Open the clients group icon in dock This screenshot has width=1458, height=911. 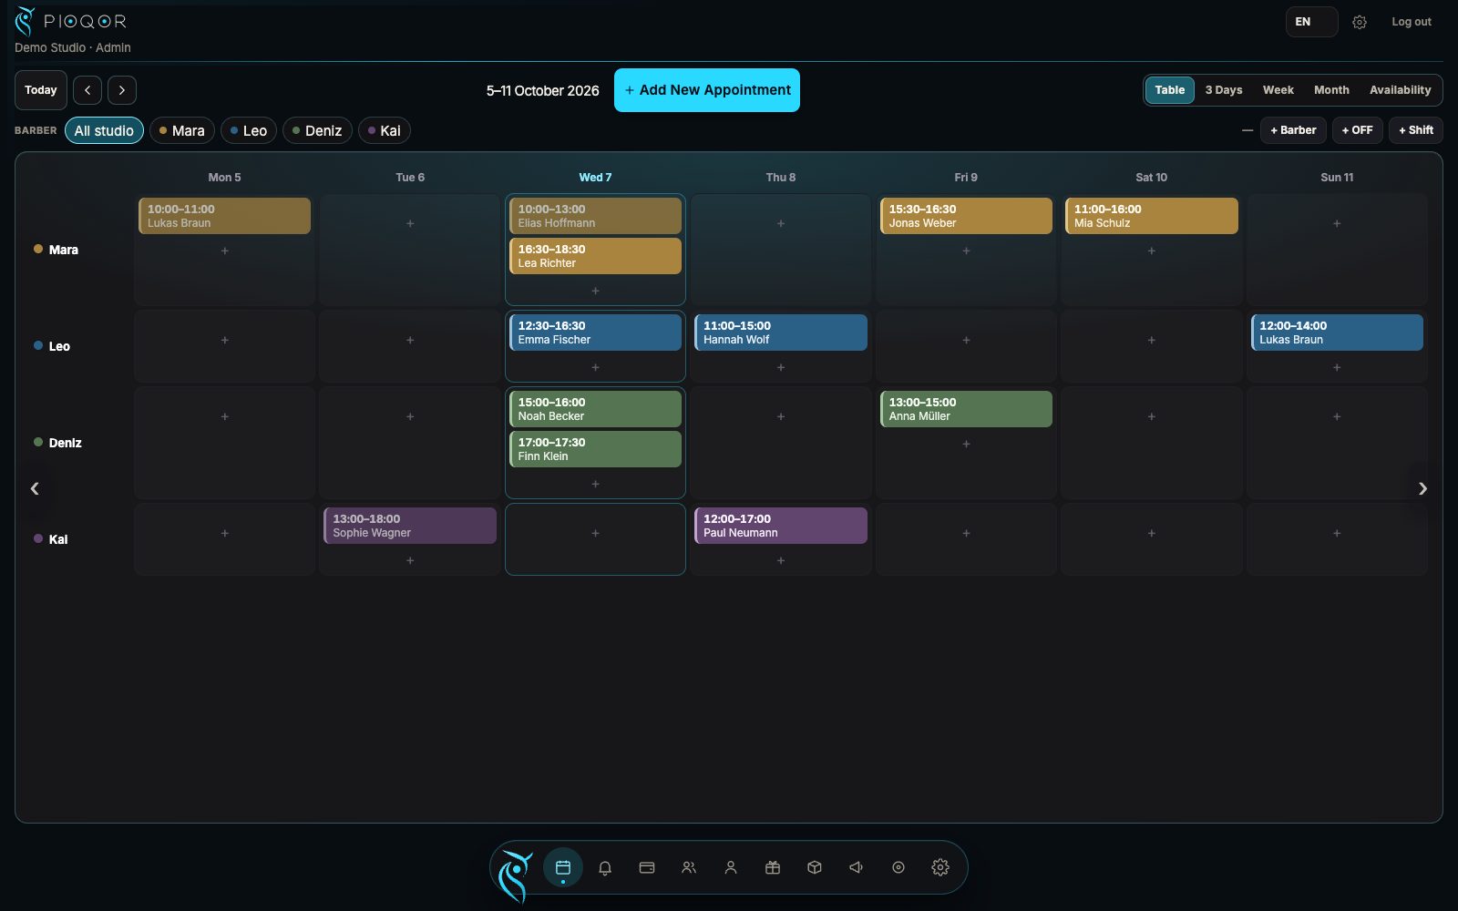click(x=689, y=867)
